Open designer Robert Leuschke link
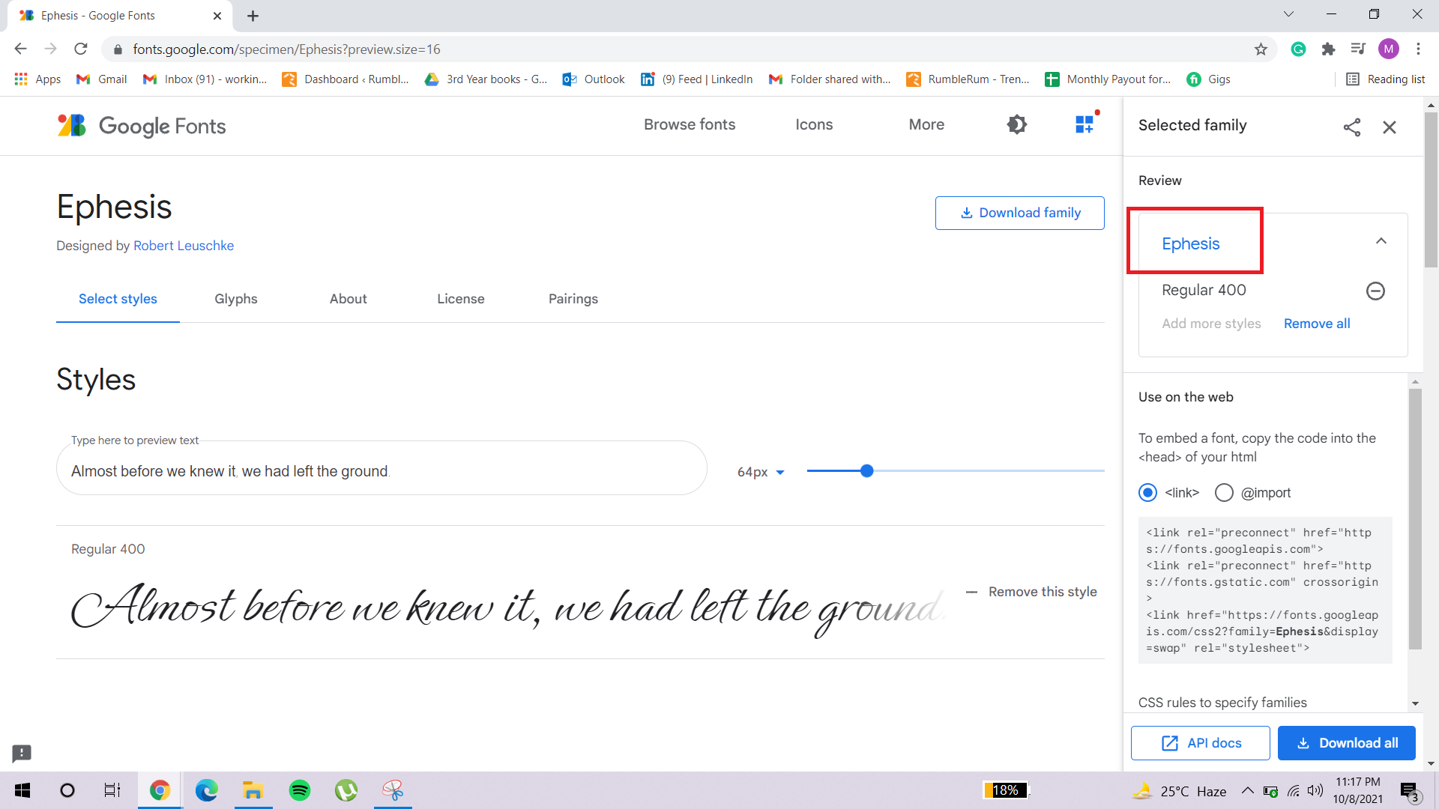This screenshot has height=809, width=1439. pyautogui.click(x=184, y=246)
